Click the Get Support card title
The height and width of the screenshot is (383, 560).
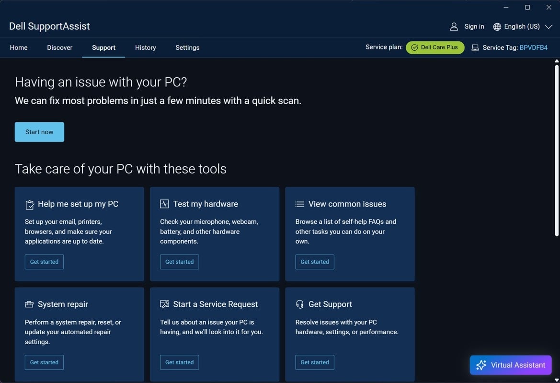tap(330, 304)
